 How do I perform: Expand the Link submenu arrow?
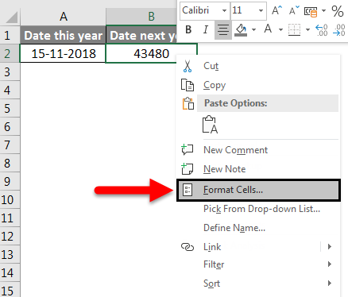pyautogui.click(x=330, y=247)
